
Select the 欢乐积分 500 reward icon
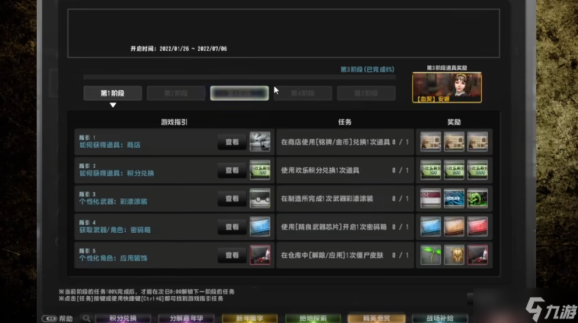pos(454,170)
